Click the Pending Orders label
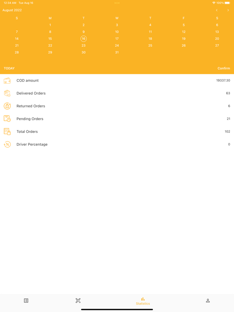This screenshot has height=312, width=234. pos(30,119)
